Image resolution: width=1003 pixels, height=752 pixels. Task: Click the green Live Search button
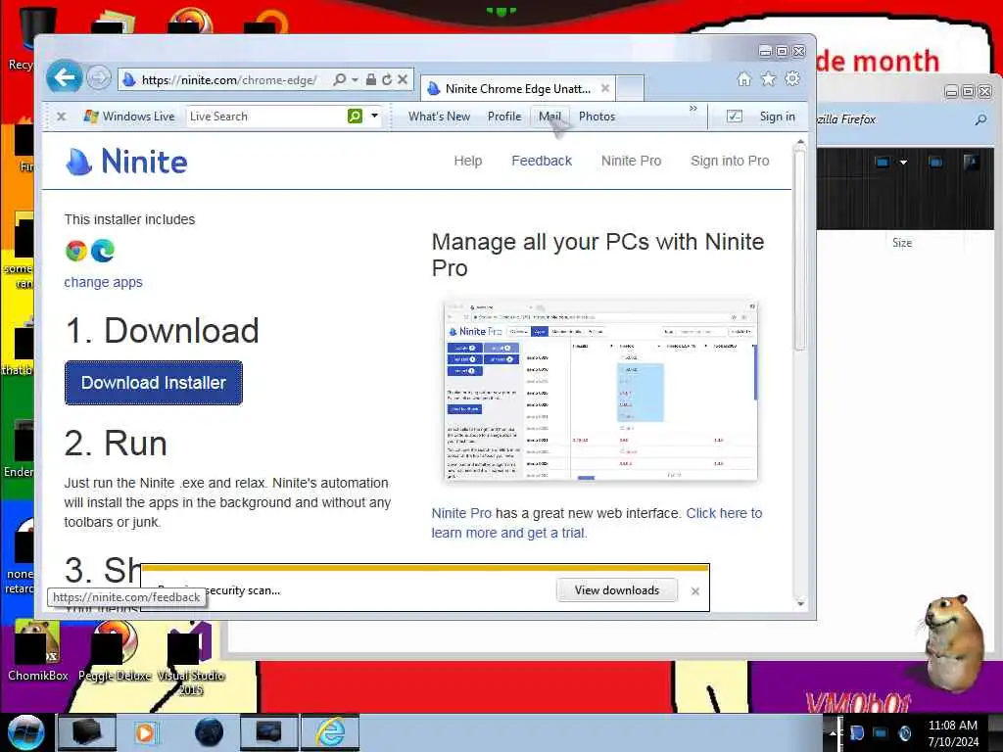pos(355,116)
